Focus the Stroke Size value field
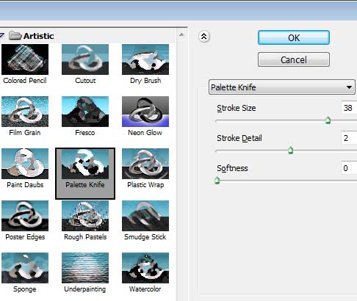Image resolution: width=357 pixels, height=301 pixels. coord(349,108)
